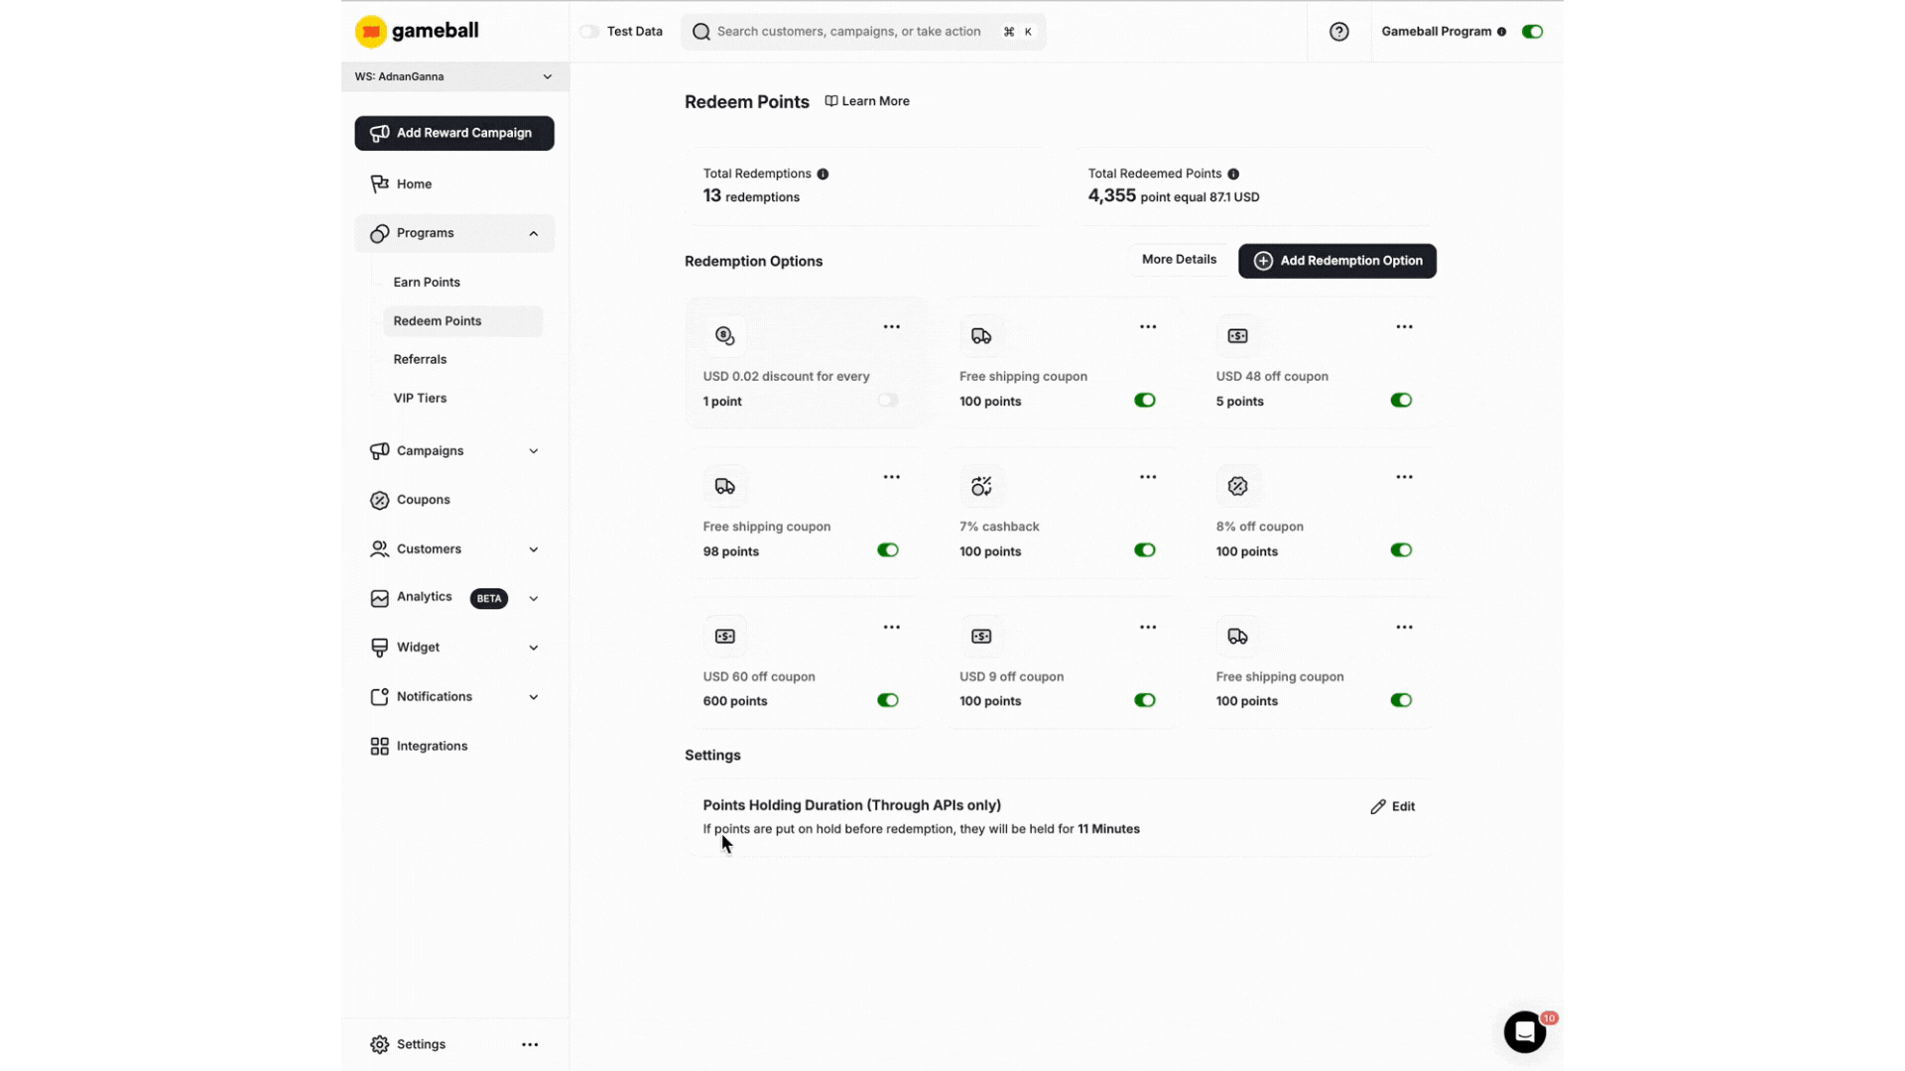
Task: Open the WS: AdnanGanna workspace selector
Action: tap(453, 76)
